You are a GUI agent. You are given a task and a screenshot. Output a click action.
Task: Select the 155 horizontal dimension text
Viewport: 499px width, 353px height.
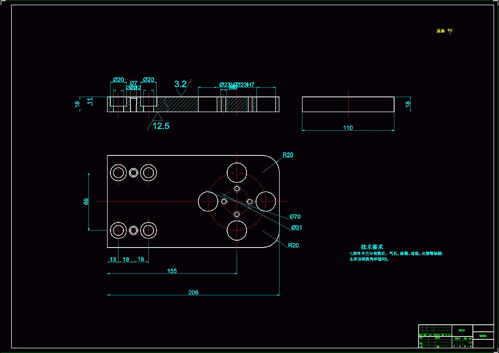coord(172,271)
